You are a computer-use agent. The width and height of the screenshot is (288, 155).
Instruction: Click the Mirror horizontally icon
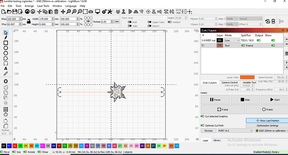point(136,12)
